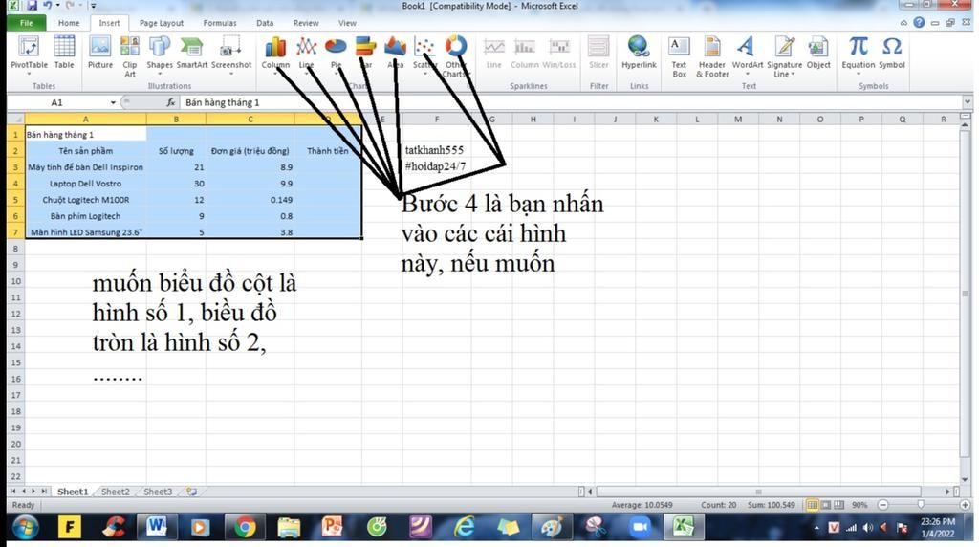
Task: Choose Area chart type
Action: (395, 55)
